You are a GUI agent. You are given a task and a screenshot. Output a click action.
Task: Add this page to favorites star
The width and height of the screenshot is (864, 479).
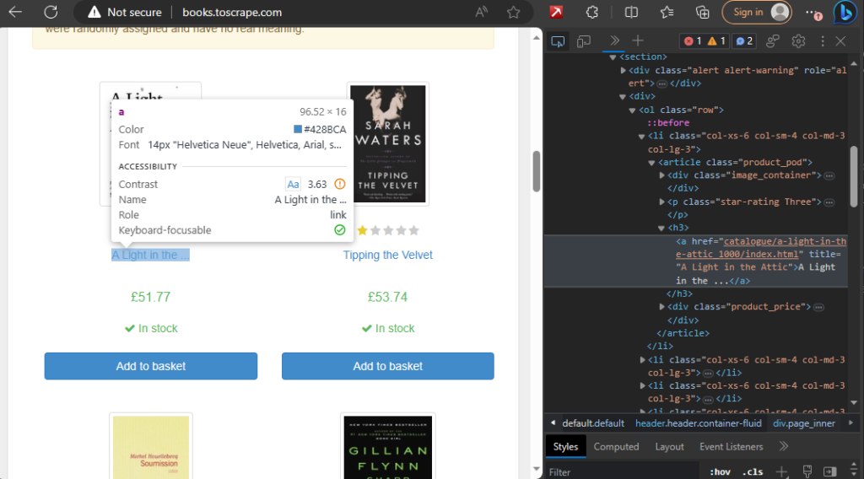tap(514, 12)
